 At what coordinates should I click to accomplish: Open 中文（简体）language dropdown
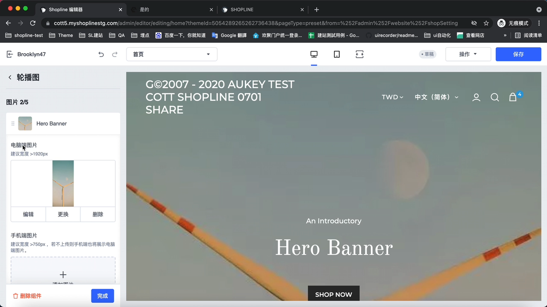[x=436, y=97]
